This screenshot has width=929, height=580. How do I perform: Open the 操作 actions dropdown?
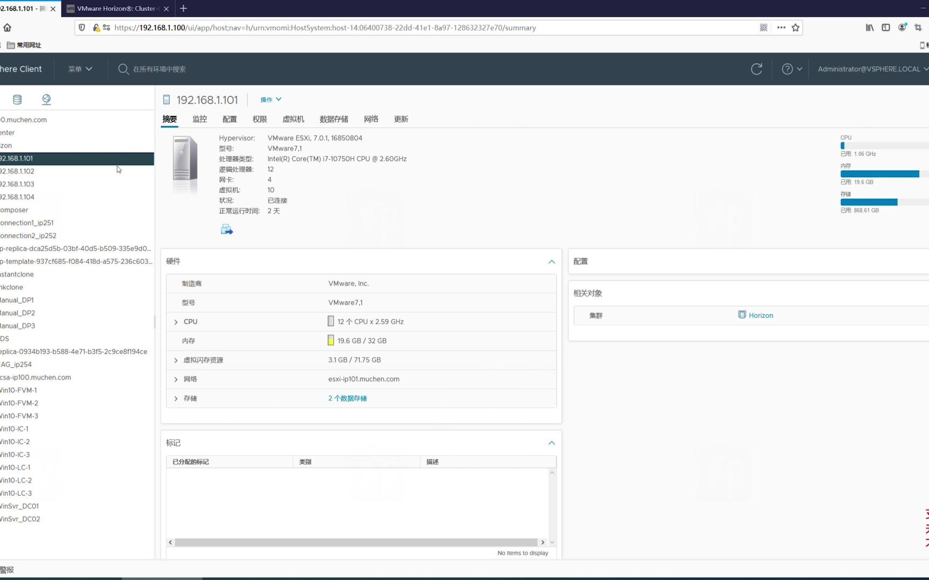tap(271, 99)
